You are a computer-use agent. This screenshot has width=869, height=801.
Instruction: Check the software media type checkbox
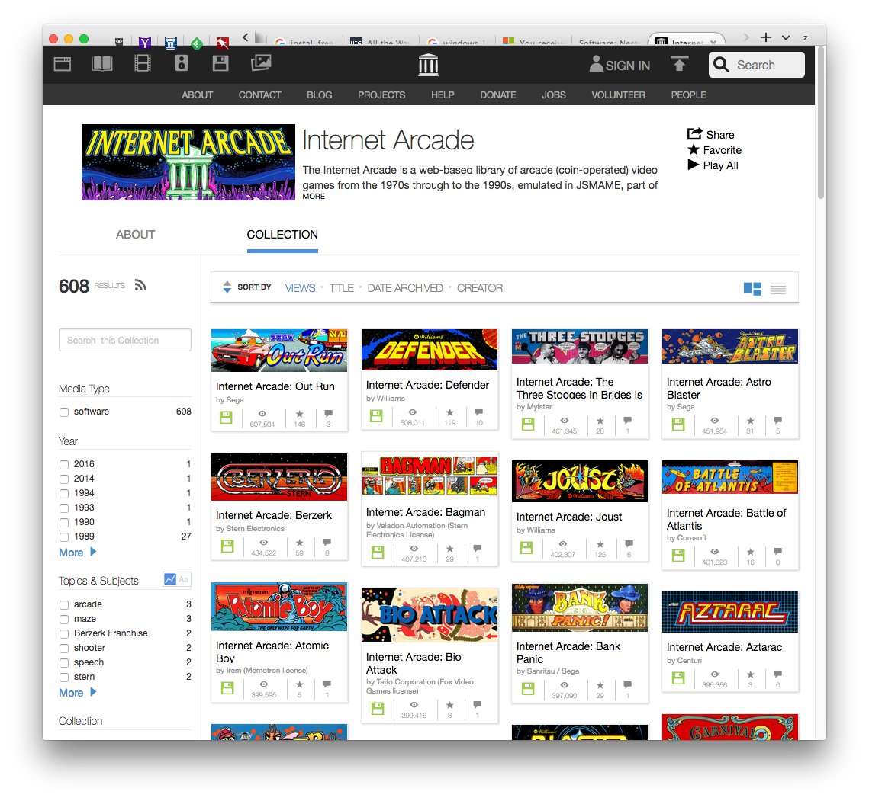64,412
